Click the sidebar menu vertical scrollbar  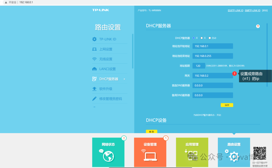point(133,50)
